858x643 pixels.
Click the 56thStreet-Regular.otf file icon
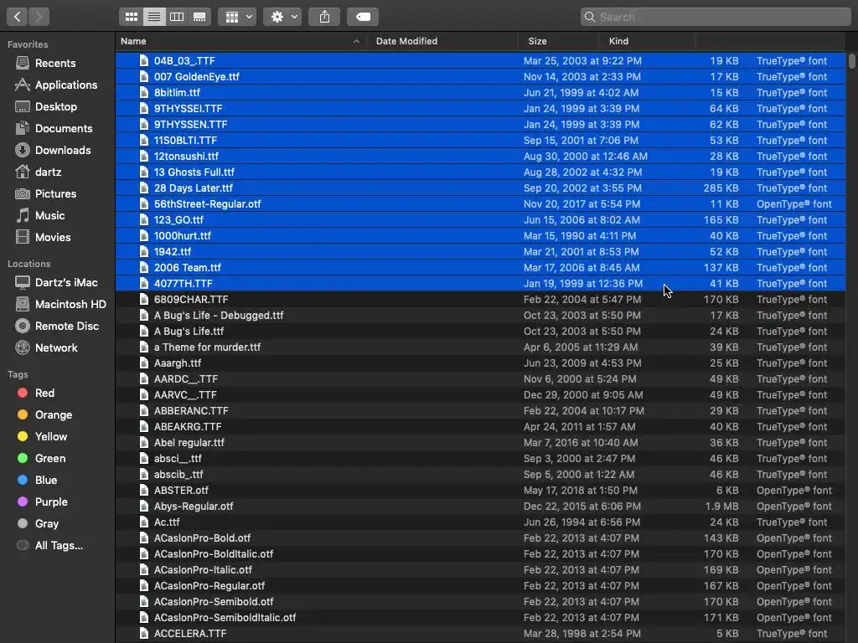point(144,204)
